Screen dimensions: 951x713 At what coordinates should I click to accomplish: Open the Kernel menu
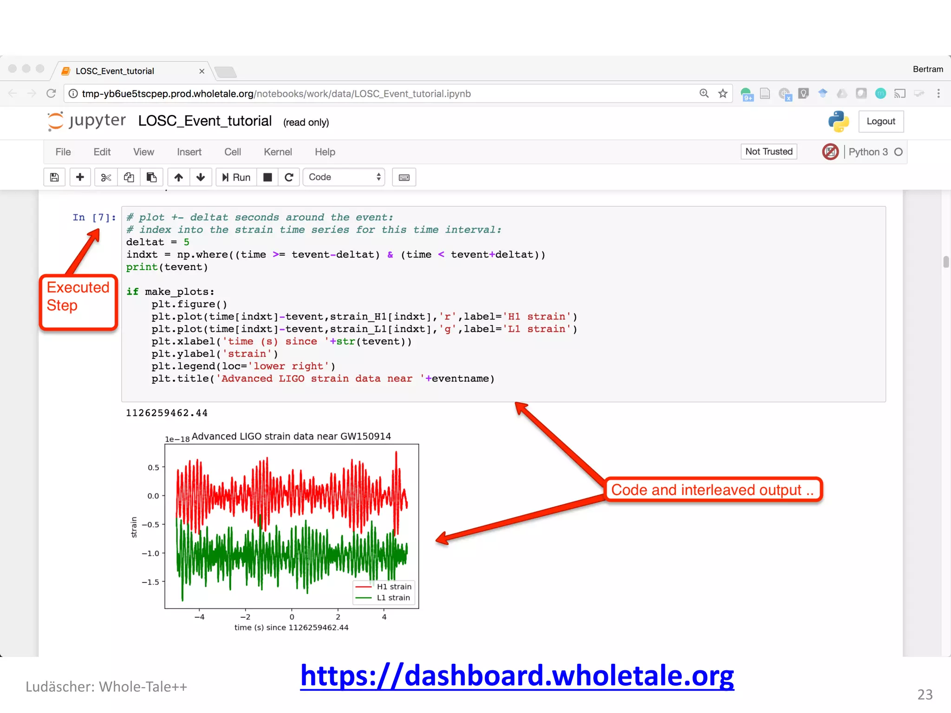278,152
